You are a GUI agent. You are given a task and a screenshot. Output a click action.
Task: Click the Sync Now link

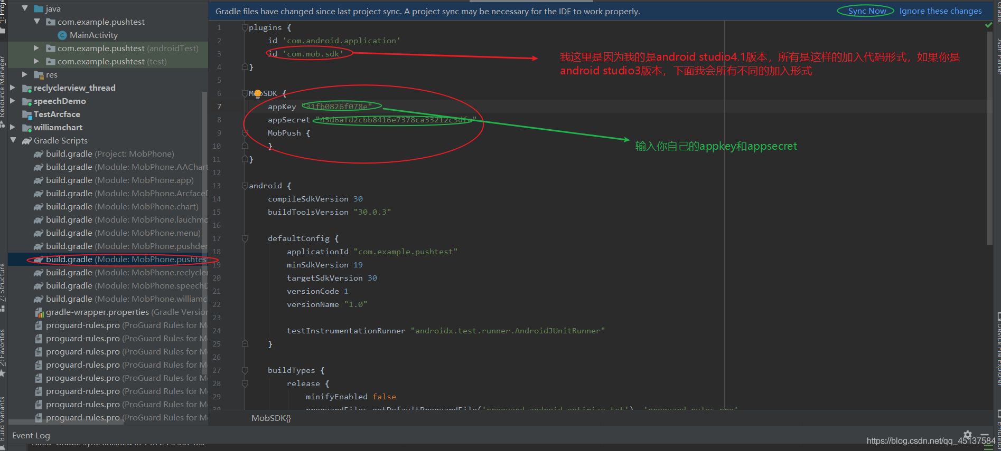point(867,11)
